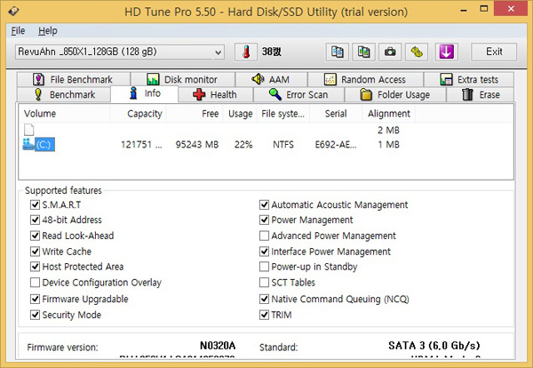Click the NTFS file system cell

pos(283,145)
